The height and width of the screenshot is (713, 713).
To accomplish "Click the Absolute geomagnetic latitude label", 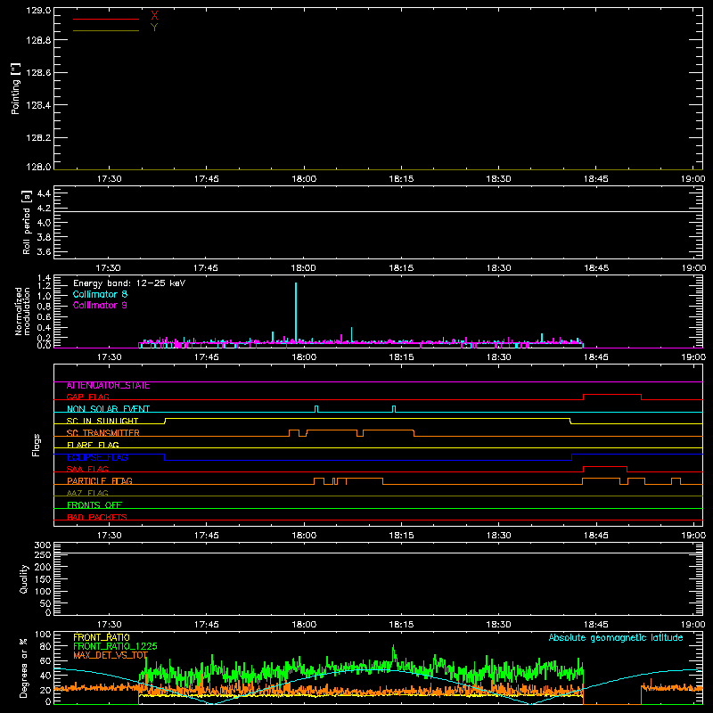I will pos(616,638).
